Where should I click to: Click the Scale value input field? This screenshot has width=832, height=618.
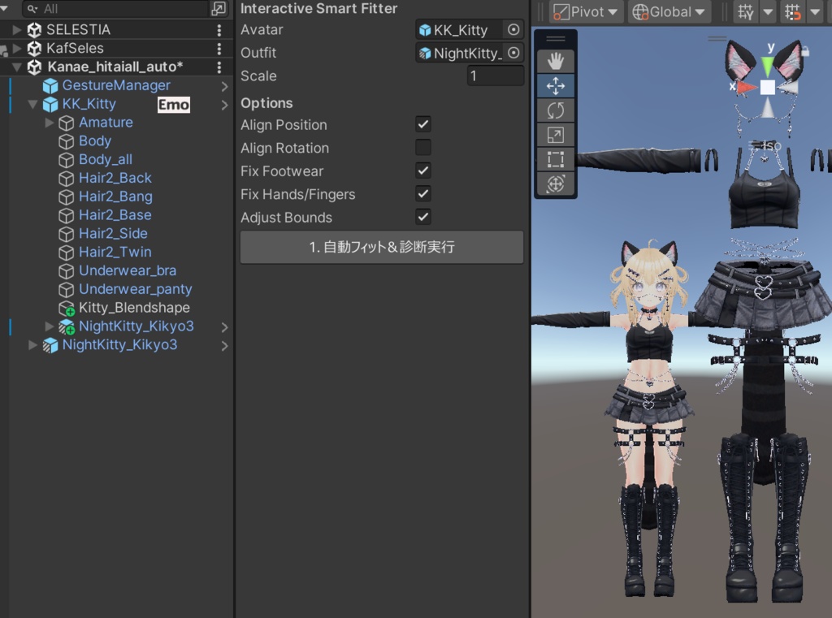(x=496, y=76)
